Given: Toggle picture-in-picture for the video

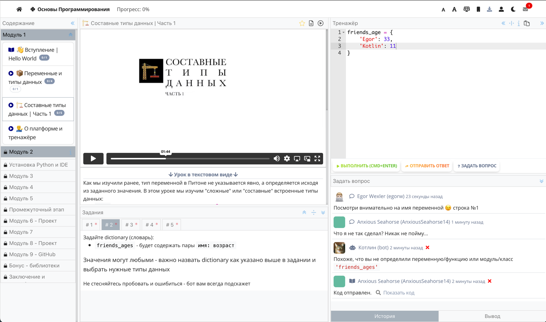Looking at the screenshot, I should click(x=307, y=159).
